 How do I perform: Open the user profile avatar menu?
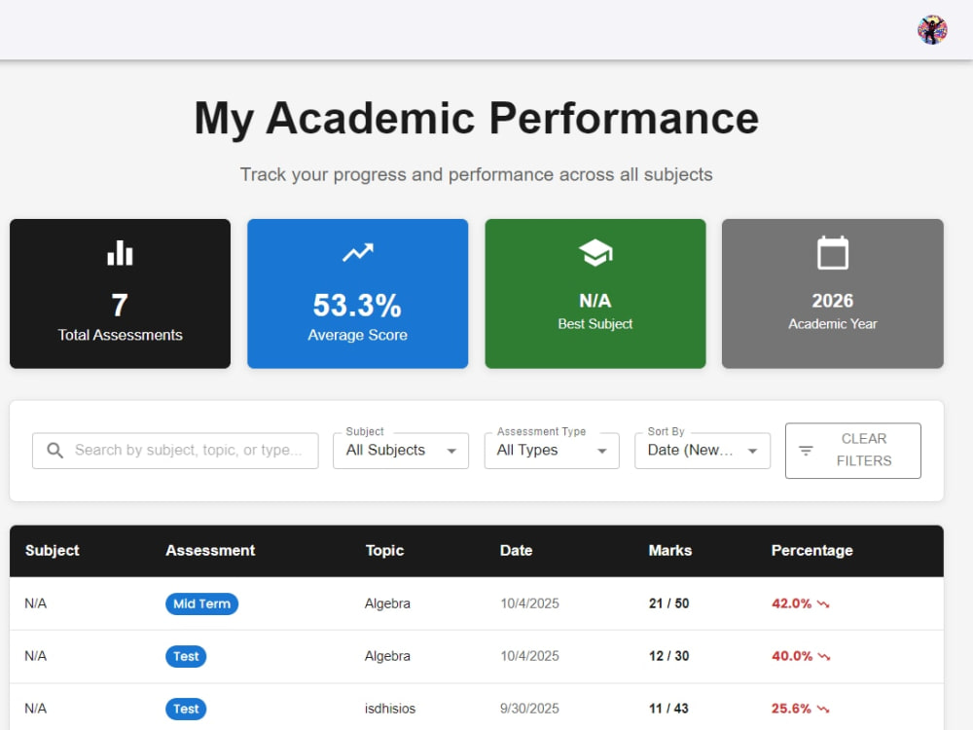coord(932,30)
